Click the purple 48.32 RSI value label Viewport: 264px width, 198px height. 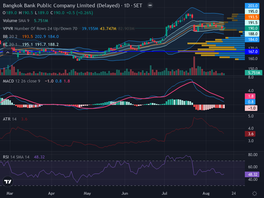pos(252,175)
